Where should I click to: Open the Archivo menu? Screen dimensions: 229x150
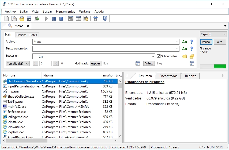pyautogui.click(x=10, y=11)
